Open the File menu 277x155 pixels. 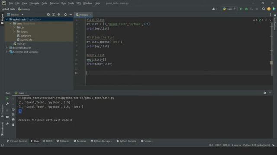click(11, 3)
